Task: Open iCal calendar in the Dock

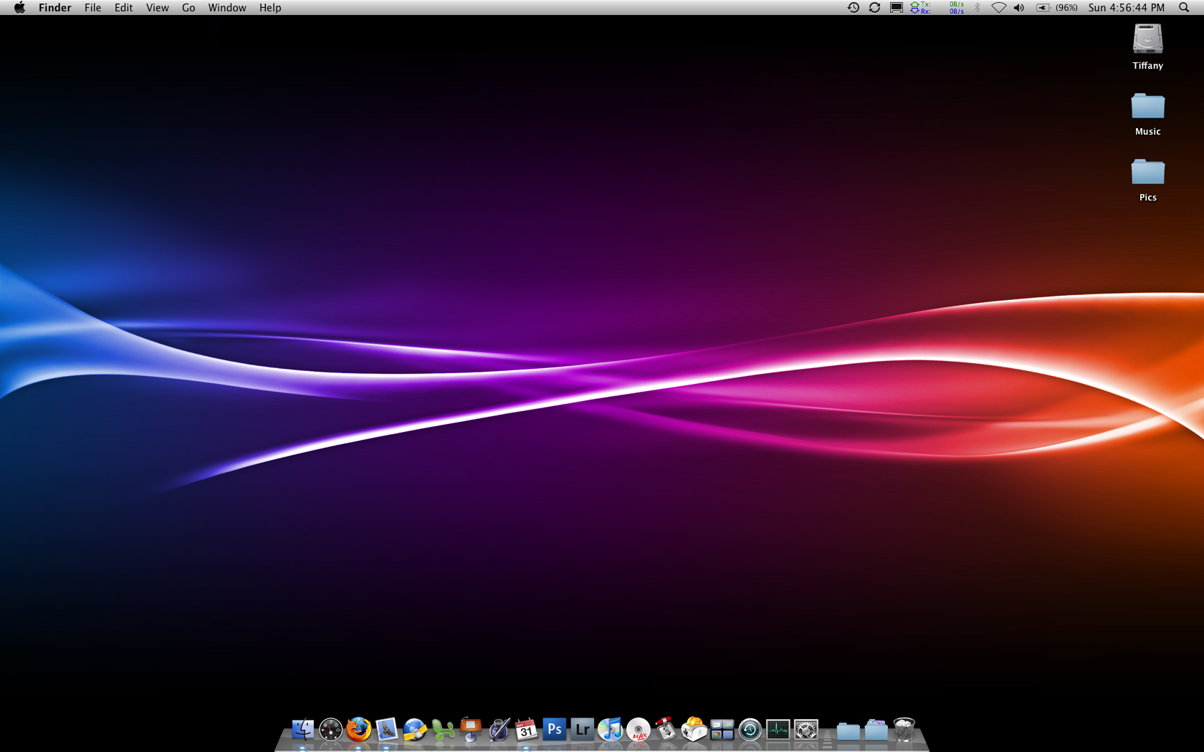Action: [526, 730]
